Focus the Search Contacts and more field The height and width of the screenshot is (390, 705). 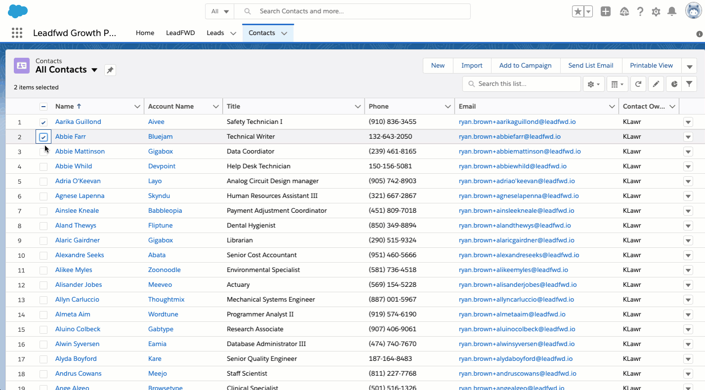352,11
